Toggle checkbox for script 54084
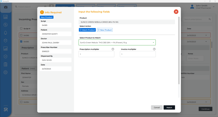The width and height of the screenshot is (218, 117). 21,102
